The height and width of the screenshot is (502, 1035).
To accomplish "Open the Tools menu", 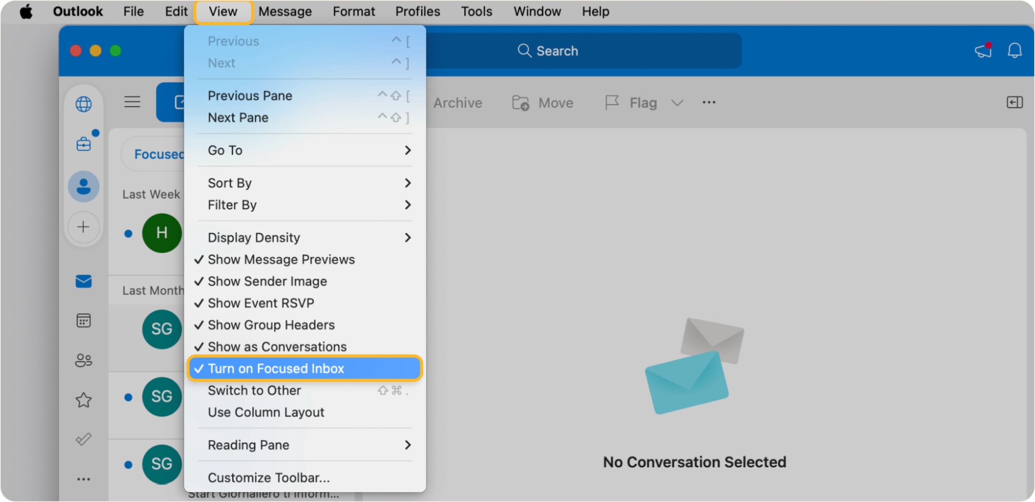I will click(x=476, y=11).
